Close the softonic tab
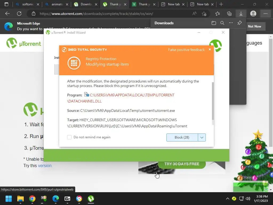273x205 pixels. [38, 4]
